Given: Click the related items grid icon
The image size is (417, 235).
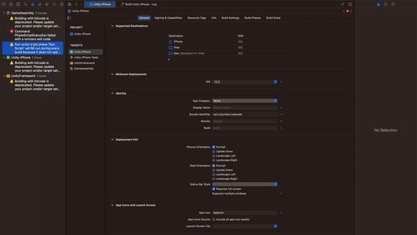Looking at the screenshot, I should (x=70, y=5).
